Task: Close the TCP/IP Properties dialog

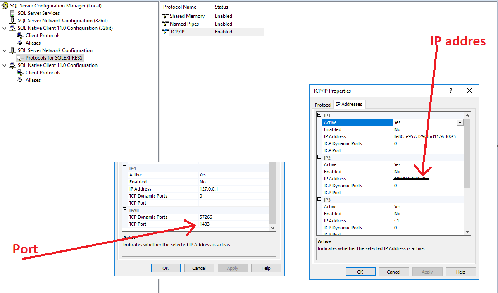Action: pos(469,91)
